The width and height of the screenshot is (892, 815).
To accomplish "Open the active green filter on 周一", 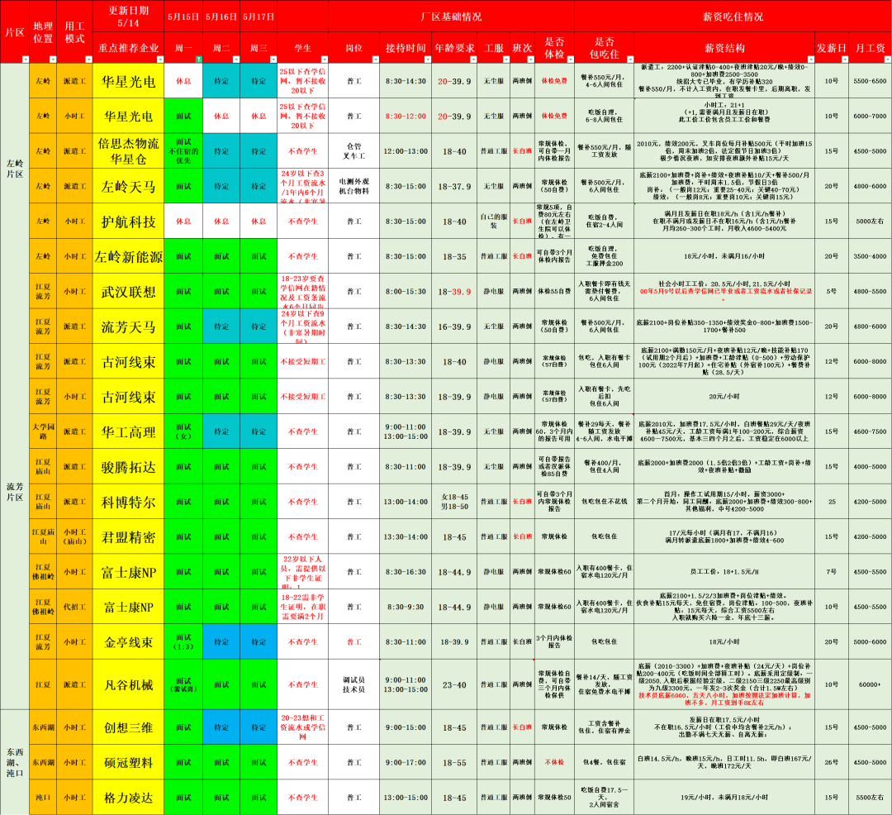I will click(198, 60).
